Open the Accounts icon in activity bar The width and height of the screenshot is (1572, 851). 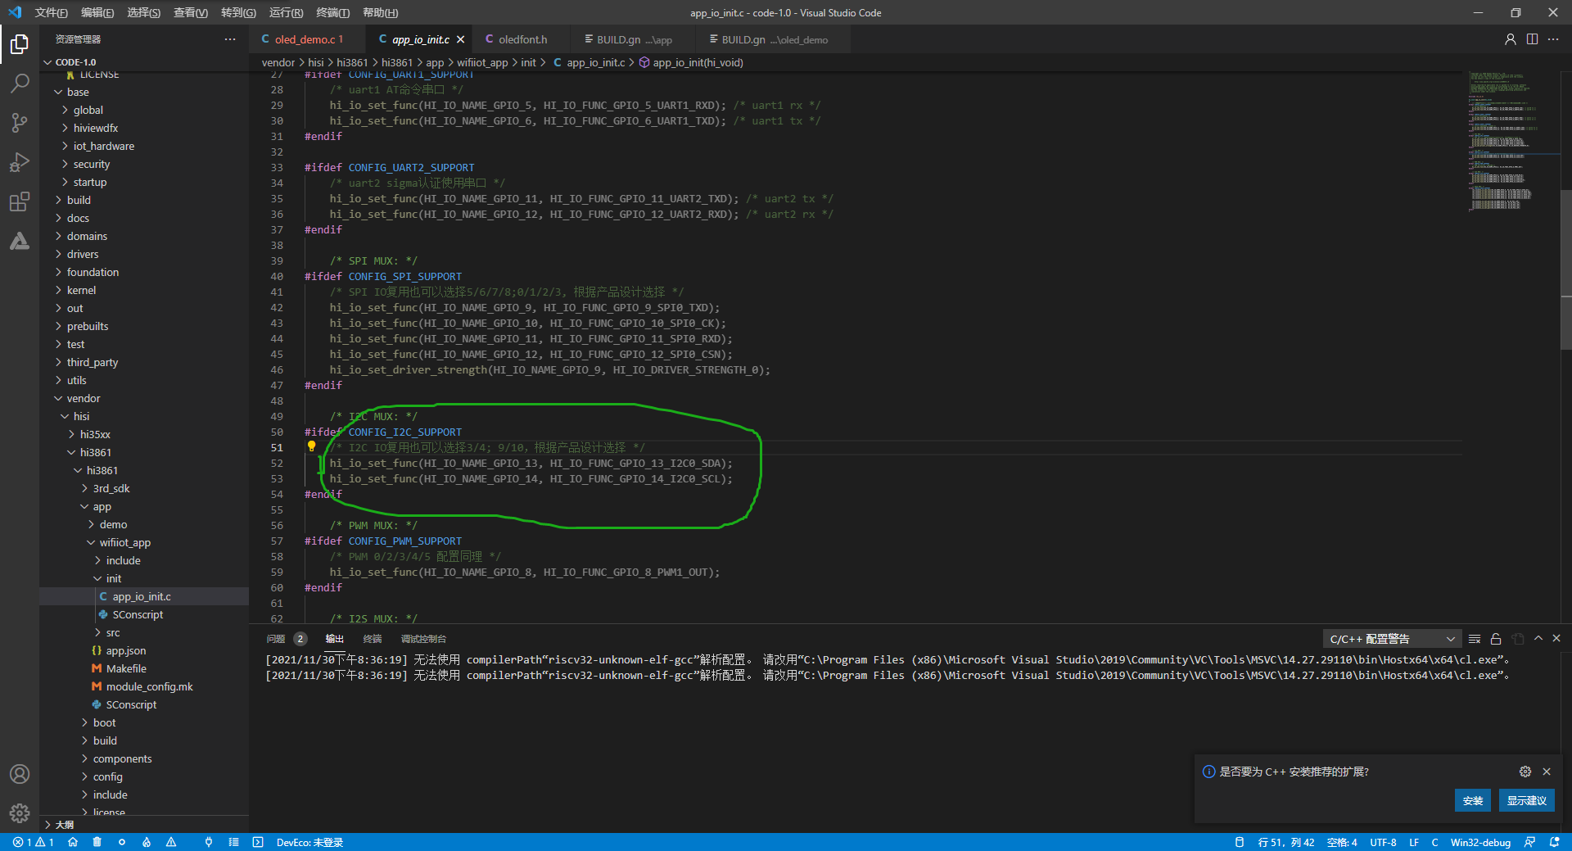click(x=20, y=774)
